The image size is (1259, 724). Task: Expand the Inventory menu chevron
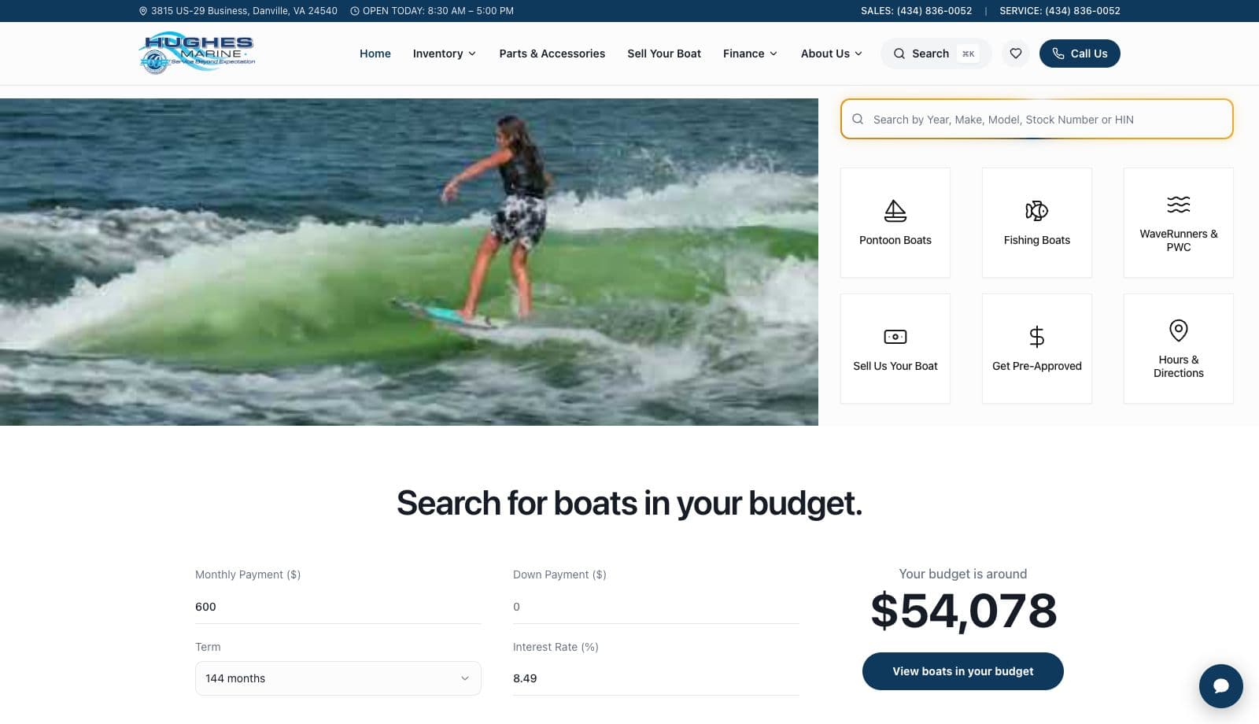pyautogui.click(x=472, y=54)
